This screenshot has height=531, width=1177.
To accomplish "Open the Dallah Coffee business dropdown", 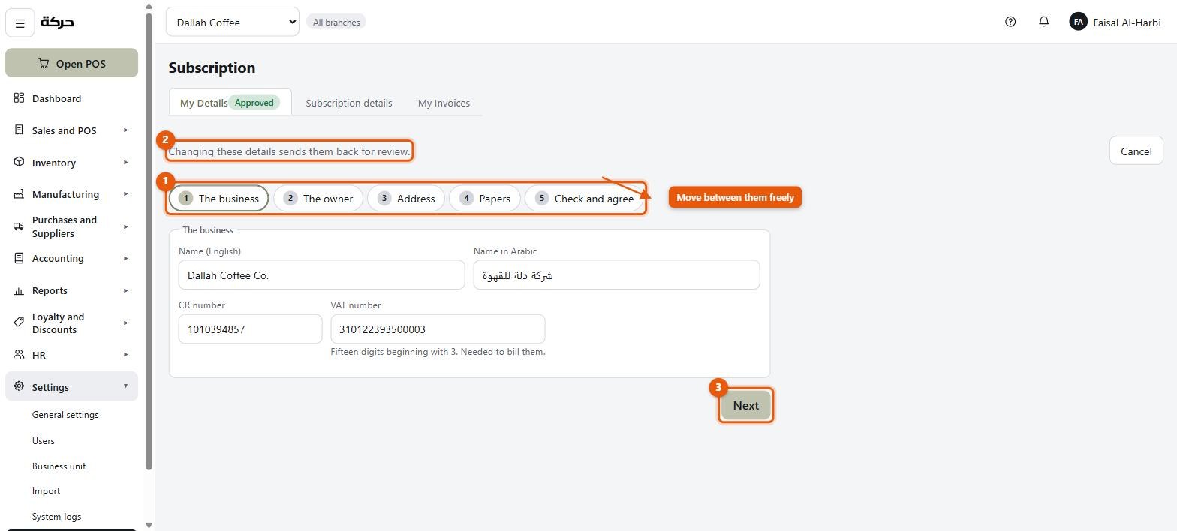I will coord(232,22).
